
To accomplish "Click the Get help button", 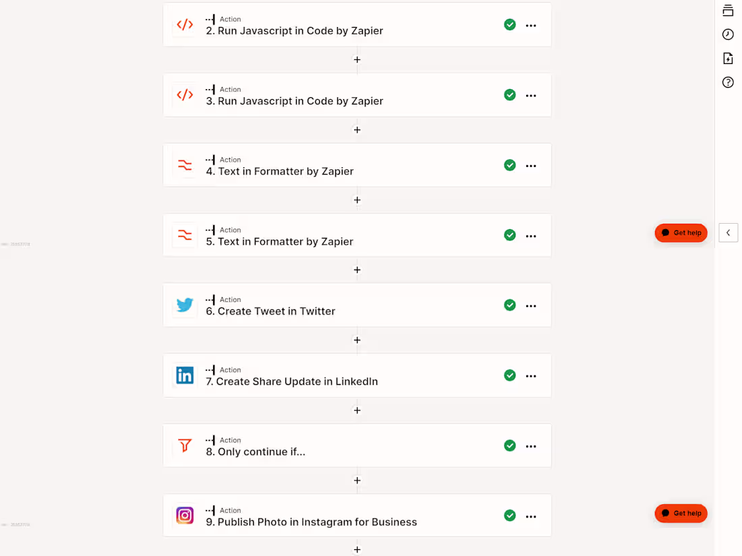I will click(x=681, y=233).
